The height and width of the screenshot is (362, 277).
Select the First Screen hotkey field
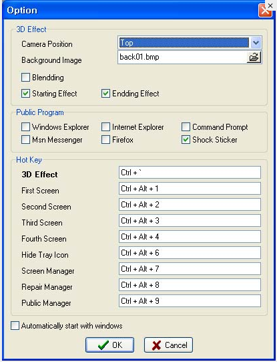[190, 189]
